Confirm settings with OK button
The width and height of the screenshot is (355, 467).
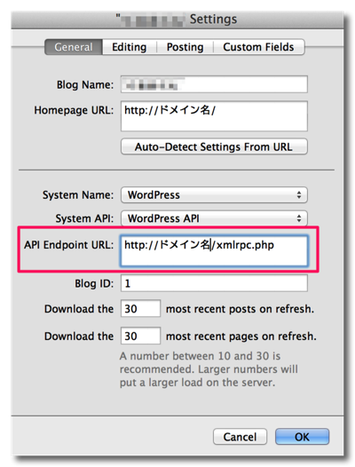(x=302, y=437)
